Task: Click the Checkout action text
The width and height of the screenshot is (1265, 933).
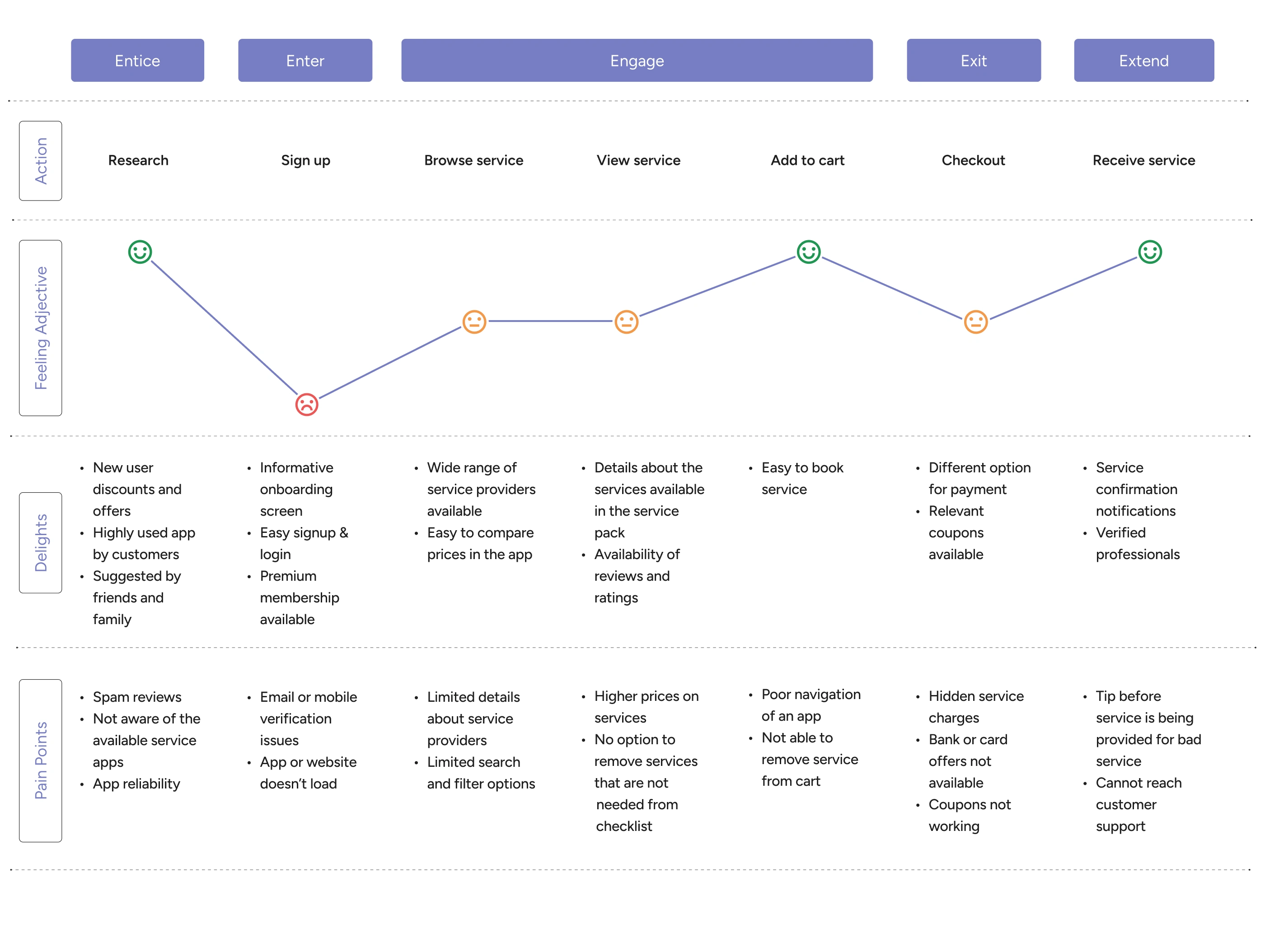Action: 973,160
